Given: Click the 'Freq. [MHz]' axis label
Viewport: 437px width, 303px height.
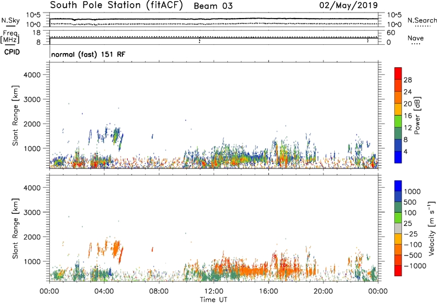Looking at the screenshot, I should pos(10,37).
